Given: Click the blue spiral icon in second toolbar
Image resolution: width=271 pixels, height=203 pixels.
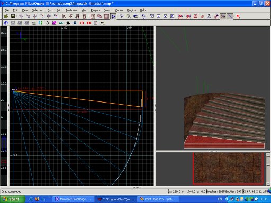Looking at the screenshot, I should [6, 23].
